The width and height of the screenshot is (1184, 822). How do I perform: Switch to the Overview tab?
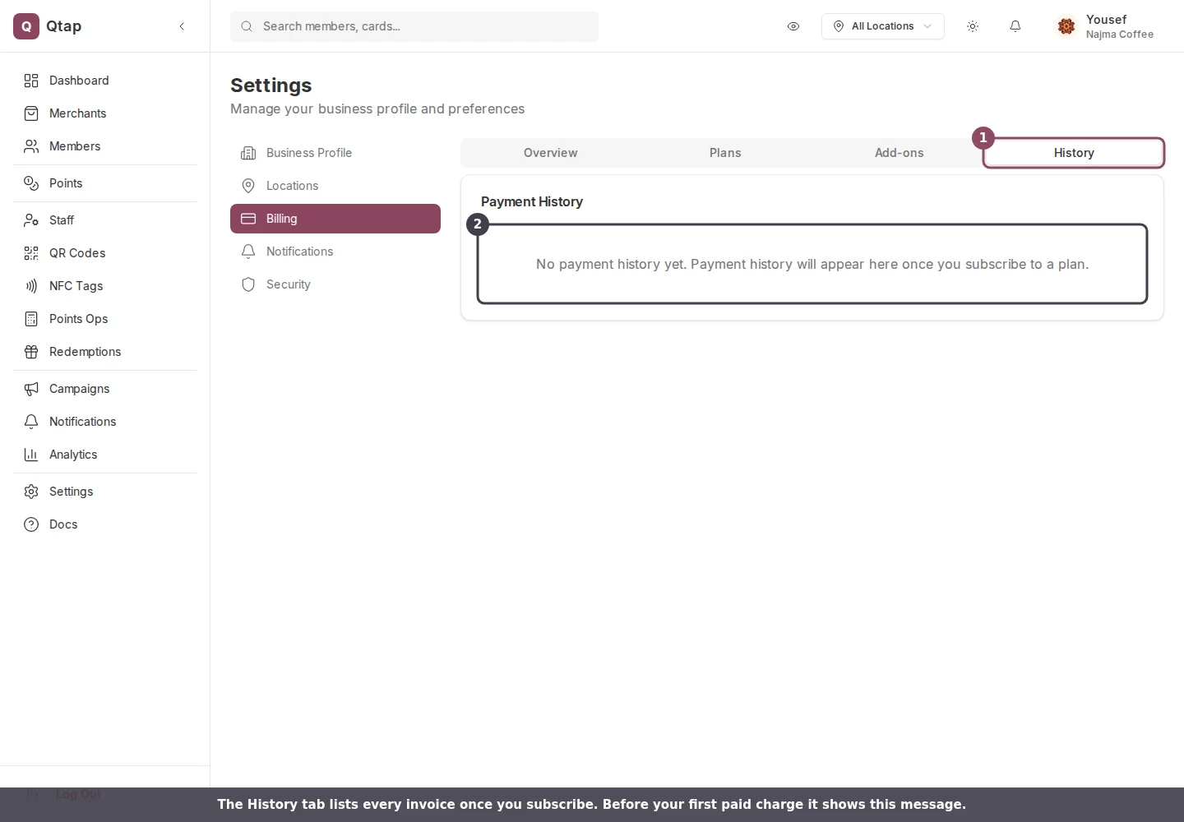click(x=551, y=153)
